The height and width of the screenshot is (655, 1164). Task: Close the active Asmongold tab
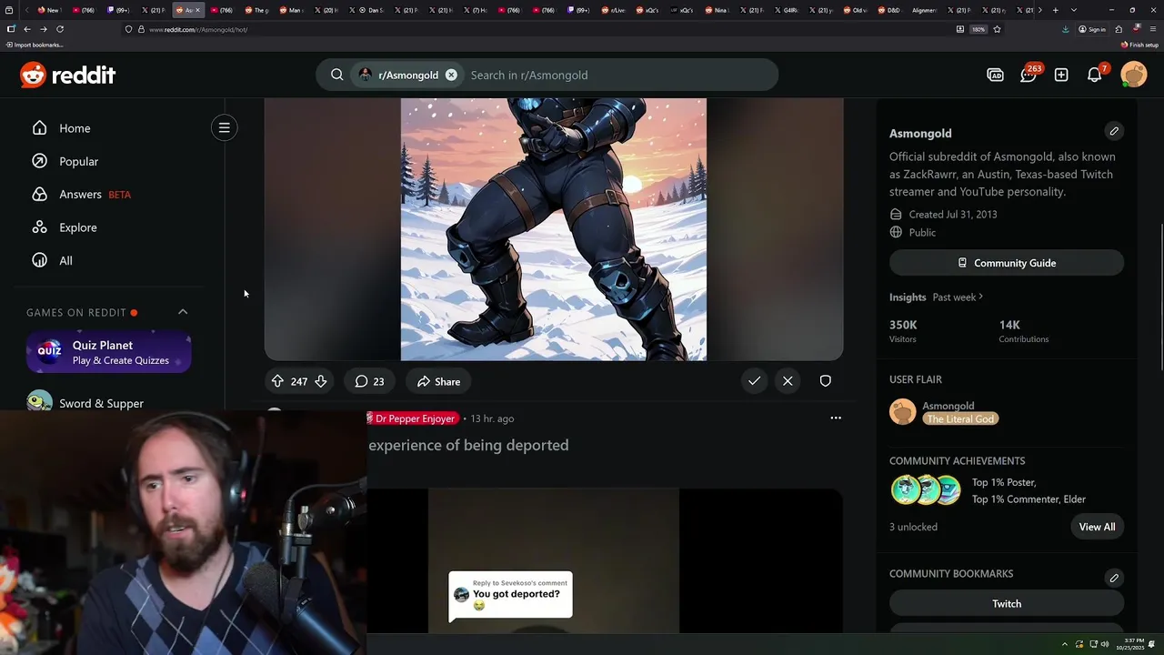(x=197, y=10)
